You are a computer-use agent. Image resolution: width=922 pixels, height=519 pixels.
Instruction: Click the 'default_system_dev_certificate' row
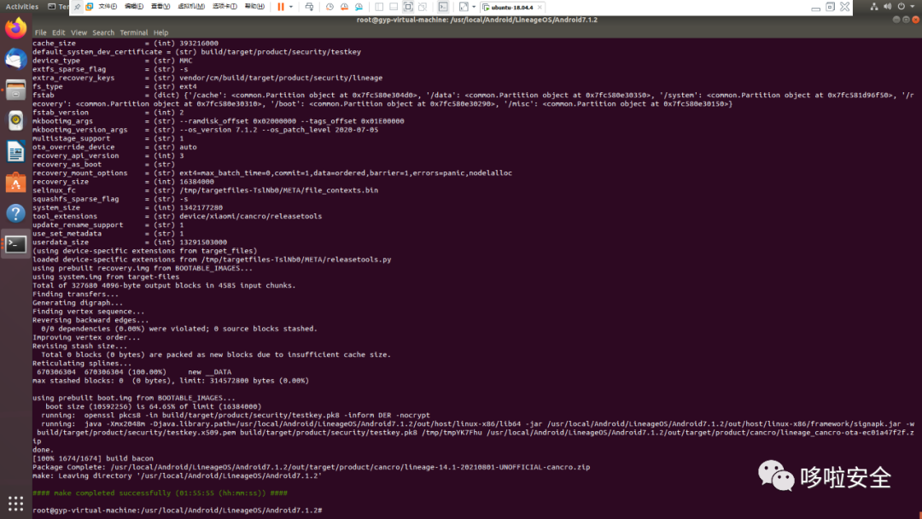point(197,52)
